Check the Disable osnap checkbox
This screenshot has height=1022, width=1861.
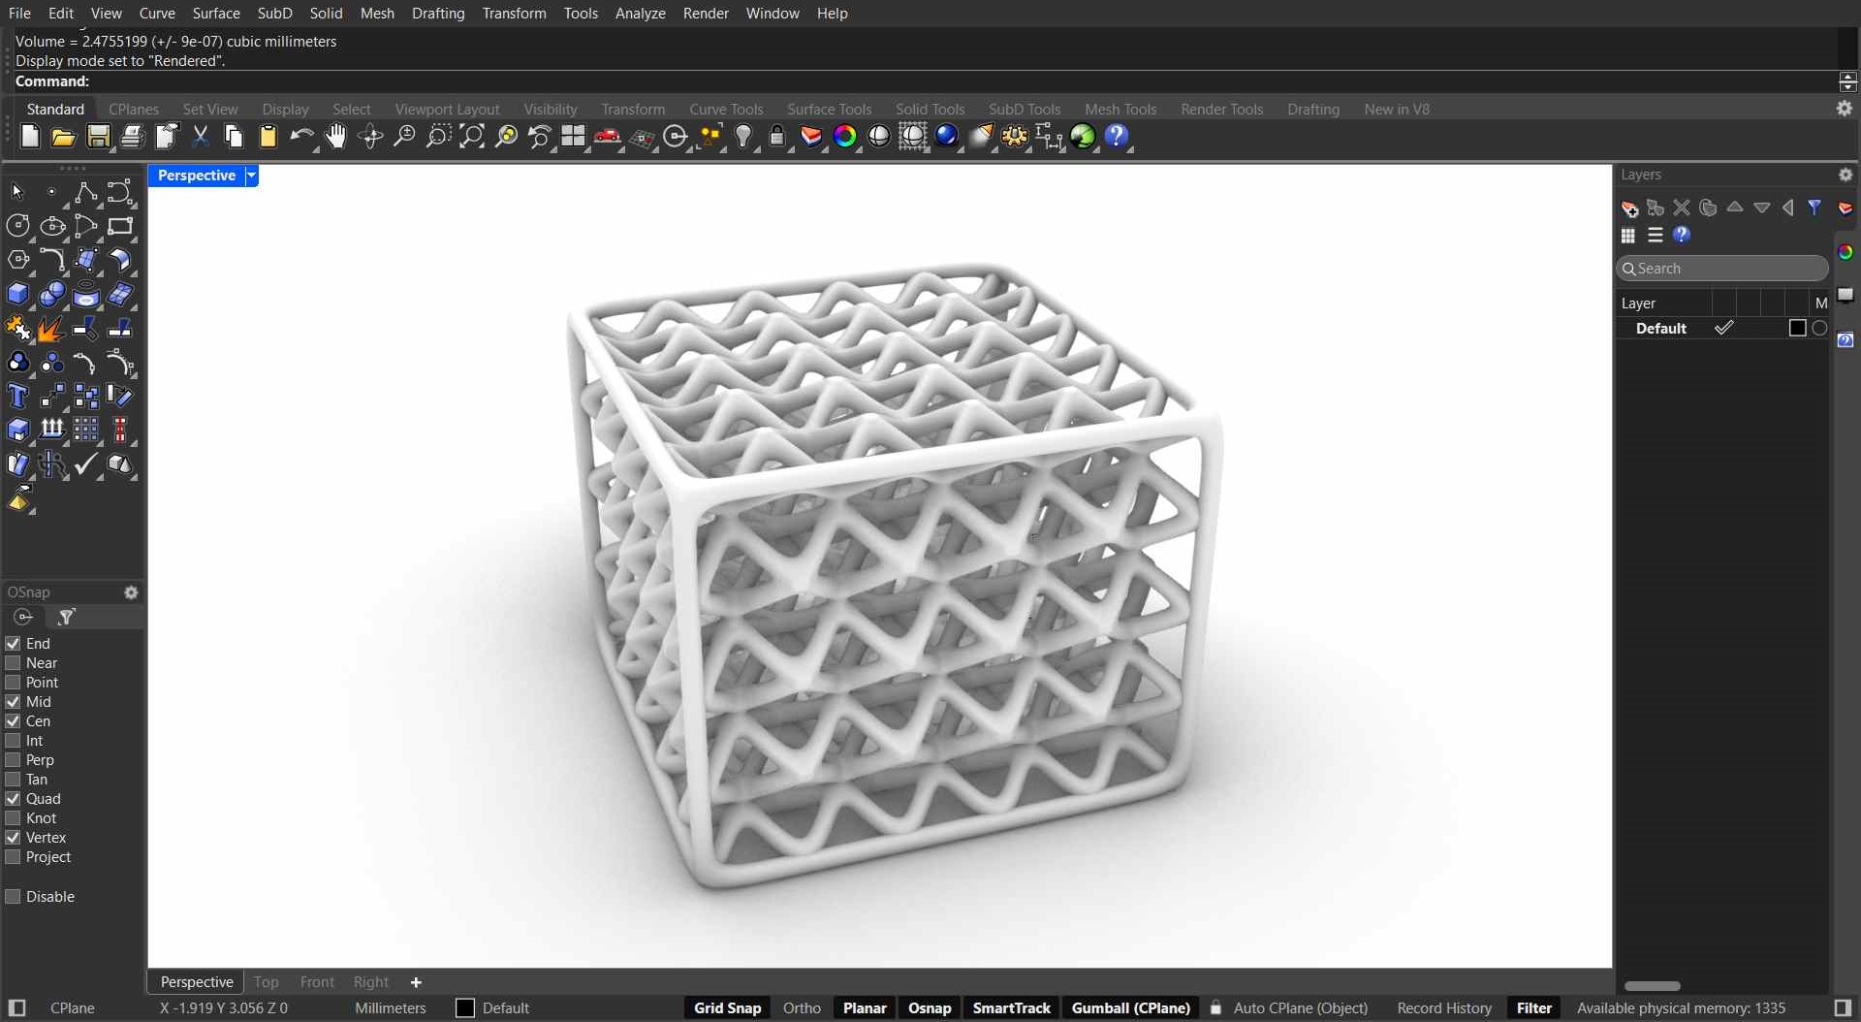(x=13, y=897)
